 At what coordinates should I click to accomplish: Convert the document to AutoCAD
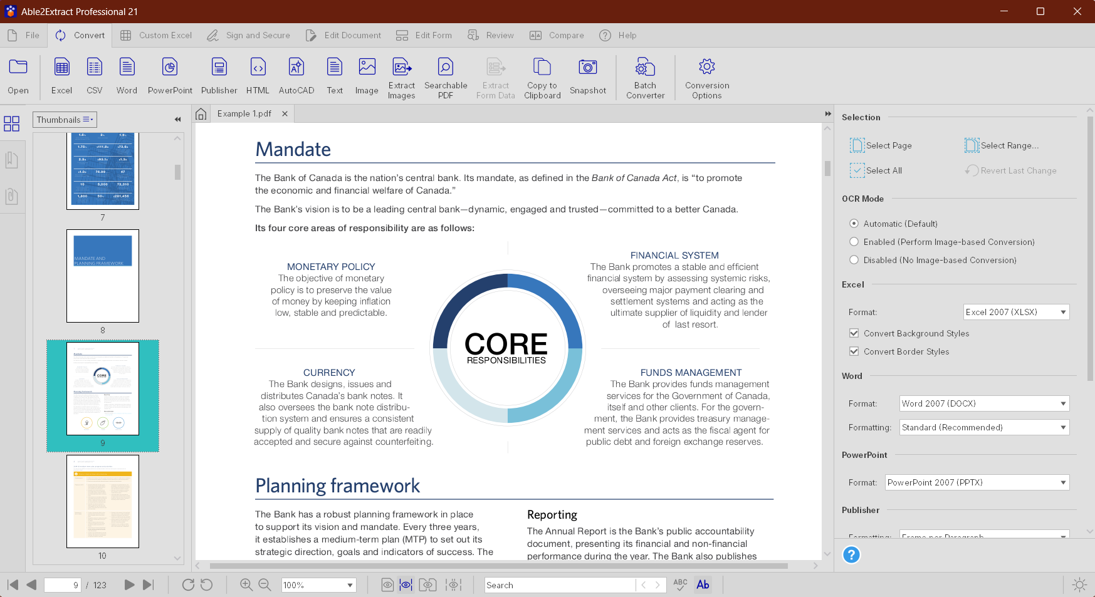296,75
